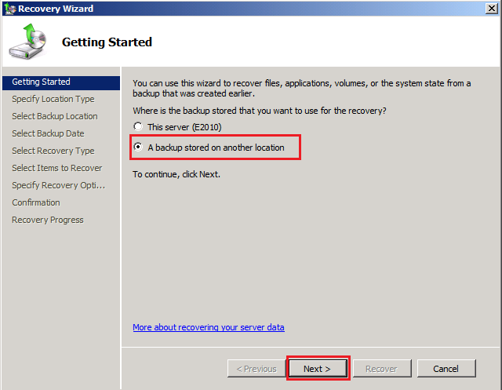Switch to Select Recovery Type step
The height and width of the screenshot is (390, 502).
pos(53,151)
